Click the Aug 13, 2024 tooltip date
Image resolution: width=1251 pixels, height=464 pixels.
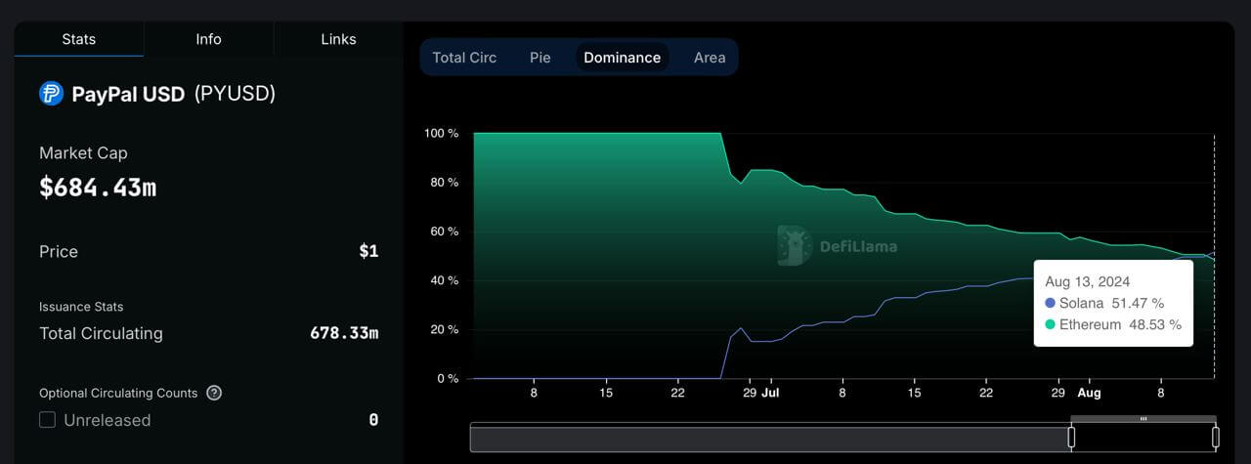click(1088, 281)
